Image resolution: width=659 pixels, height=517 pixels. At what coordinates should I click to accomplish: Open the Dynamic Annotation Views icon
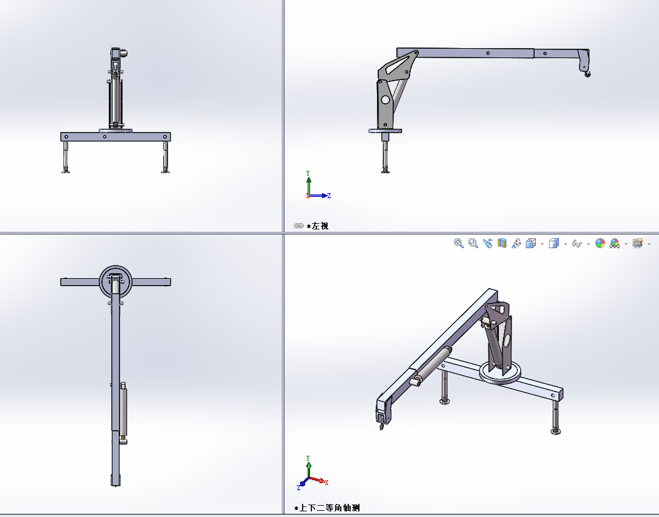pyautogui.click(x=516, y=243)
